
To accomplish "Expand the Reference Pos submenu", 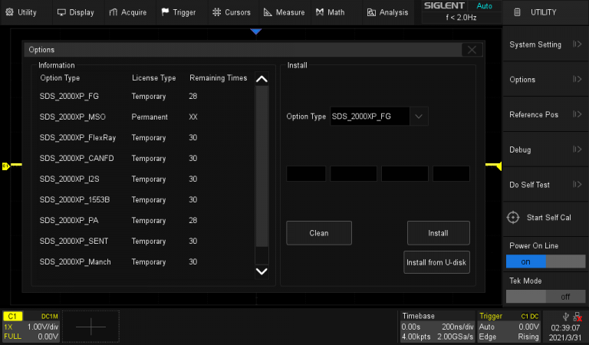I will (545, 115).
